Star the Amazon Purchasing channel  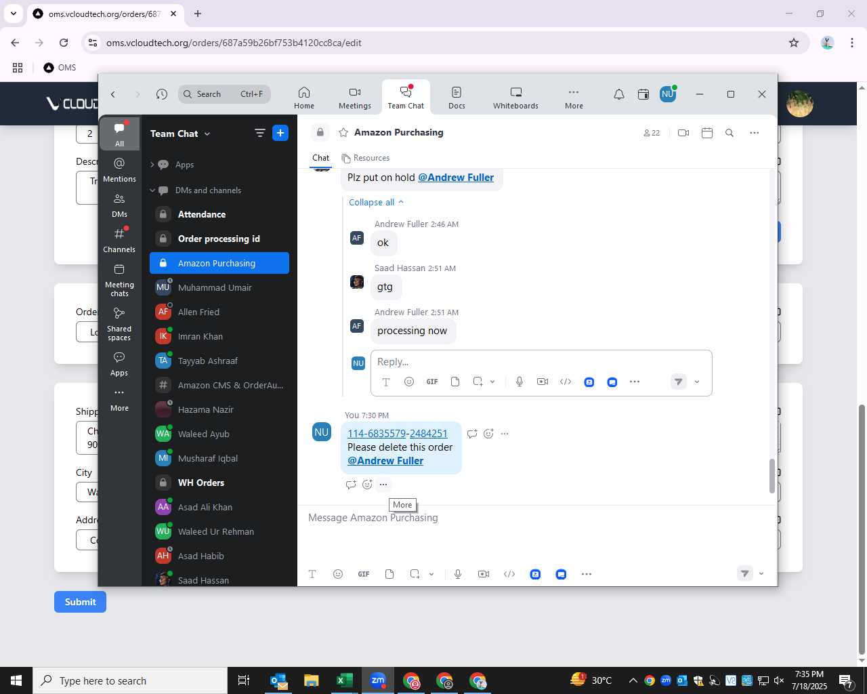tap(343, 132)
